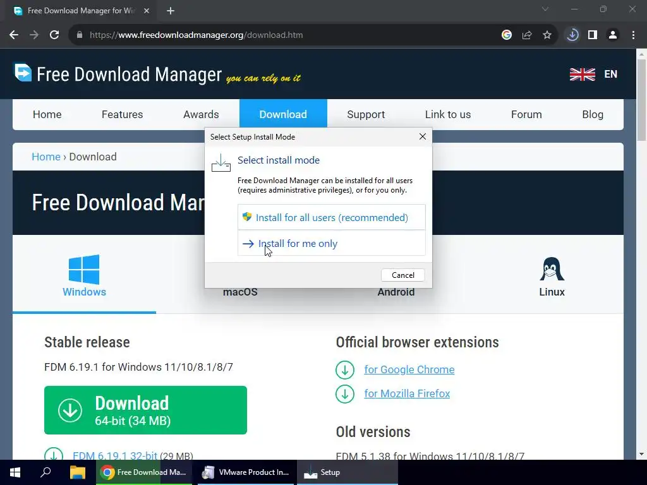647x485 pixels.
Task: Click the FDM 6.19.1 32-bit link
Action: pos(115,455)
